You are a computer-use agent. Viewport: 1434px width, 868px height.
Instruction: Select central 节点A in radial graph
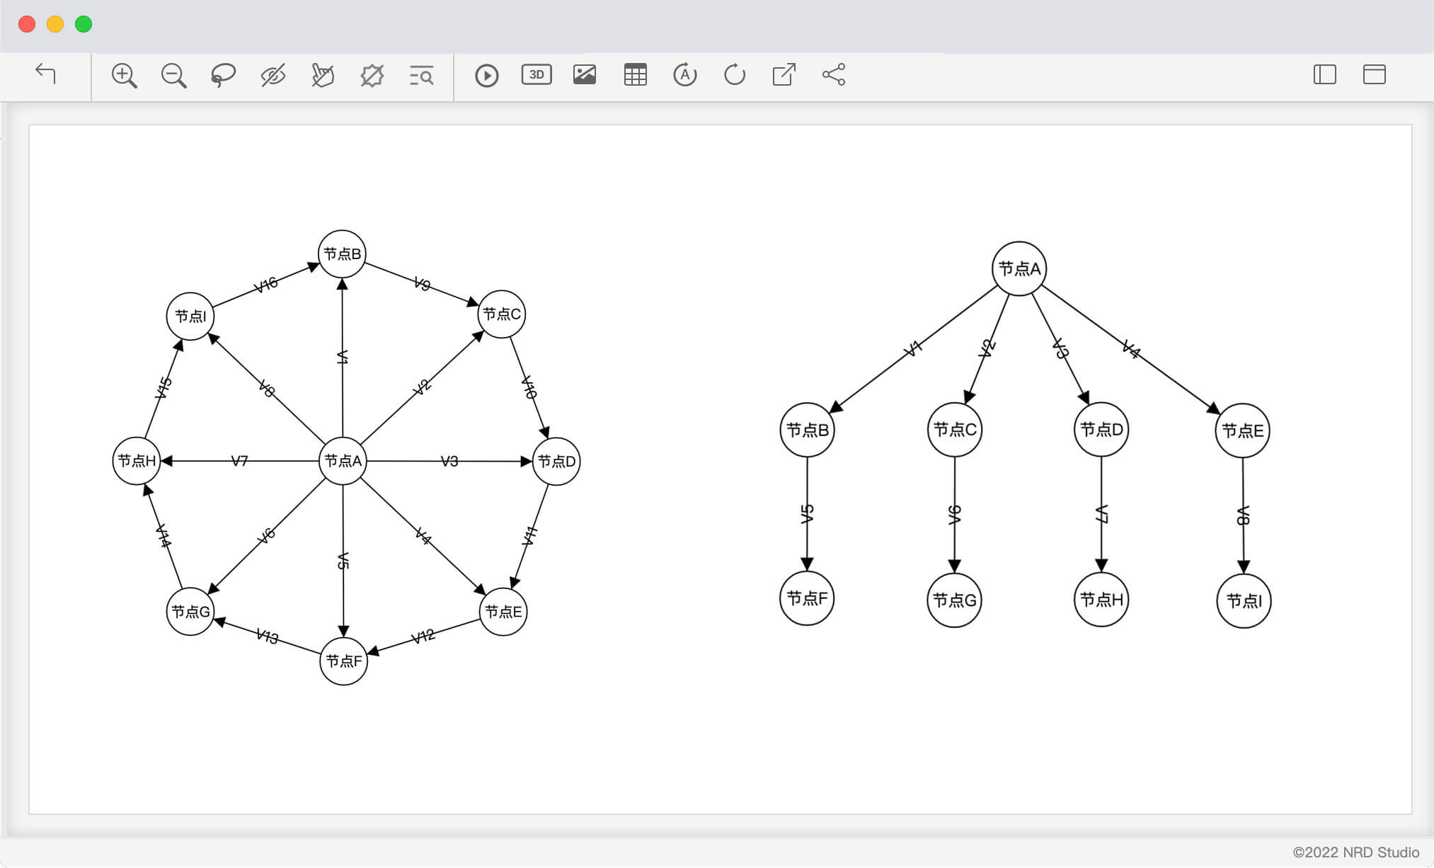[x=343, y=462]
